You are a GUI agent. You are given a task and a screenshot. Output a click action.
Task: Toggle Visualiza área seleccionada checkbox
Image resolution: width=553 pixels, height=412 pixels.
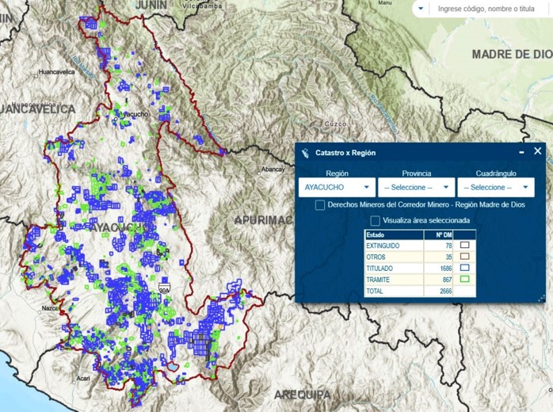376,220
